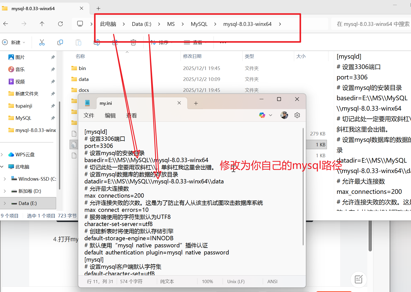411x292 pixels.
Task: Sort files by 类型 column
Action: [x=249, y=56]
